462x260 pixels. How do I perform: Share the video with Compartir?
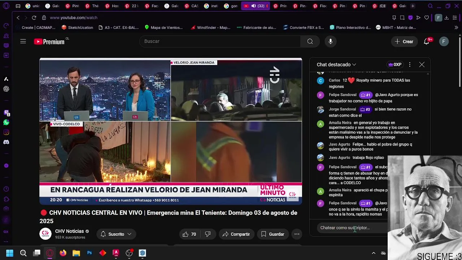(236, 234)
